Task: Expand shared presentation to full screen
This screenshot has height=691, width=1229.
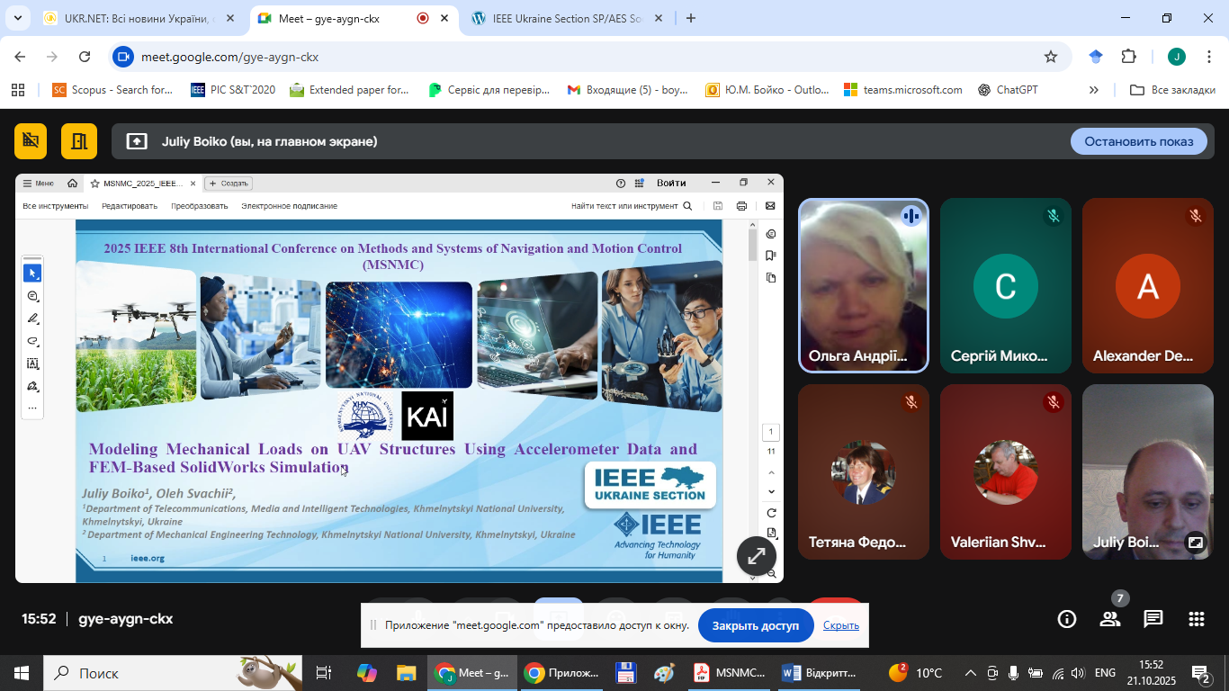Action: (757, 556)
